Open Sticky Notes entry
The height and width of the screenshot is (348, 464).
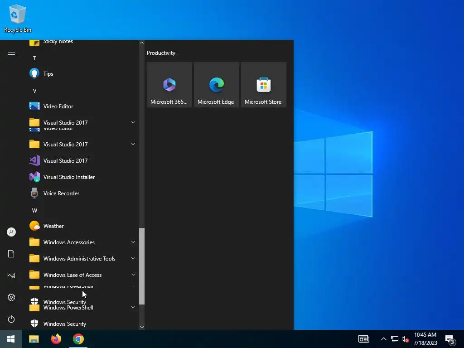point(82,42)
